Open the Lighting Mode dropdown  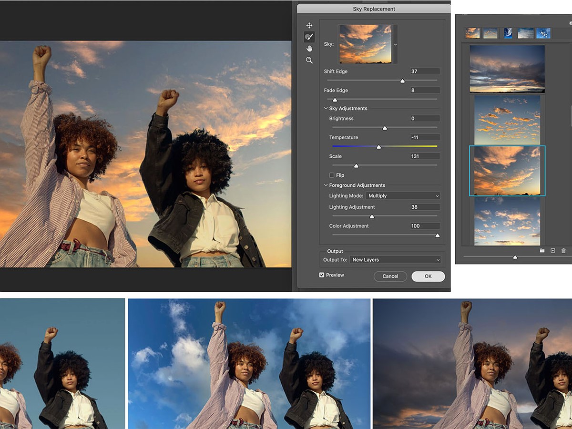403,196
